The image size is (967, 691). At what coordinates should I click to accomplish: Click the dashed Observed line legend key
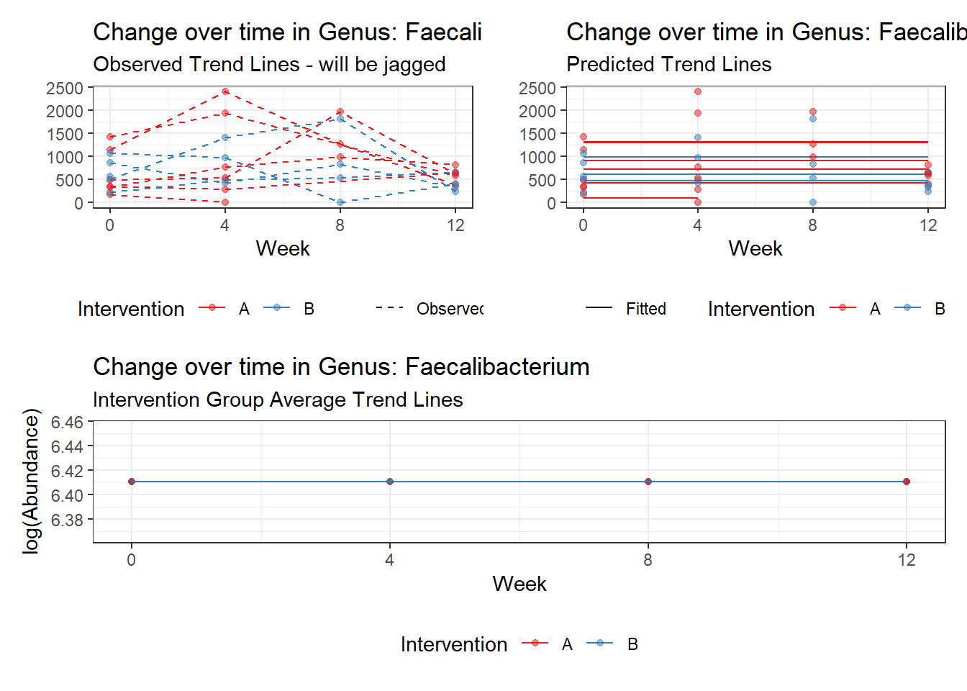(x=389, y=308)
